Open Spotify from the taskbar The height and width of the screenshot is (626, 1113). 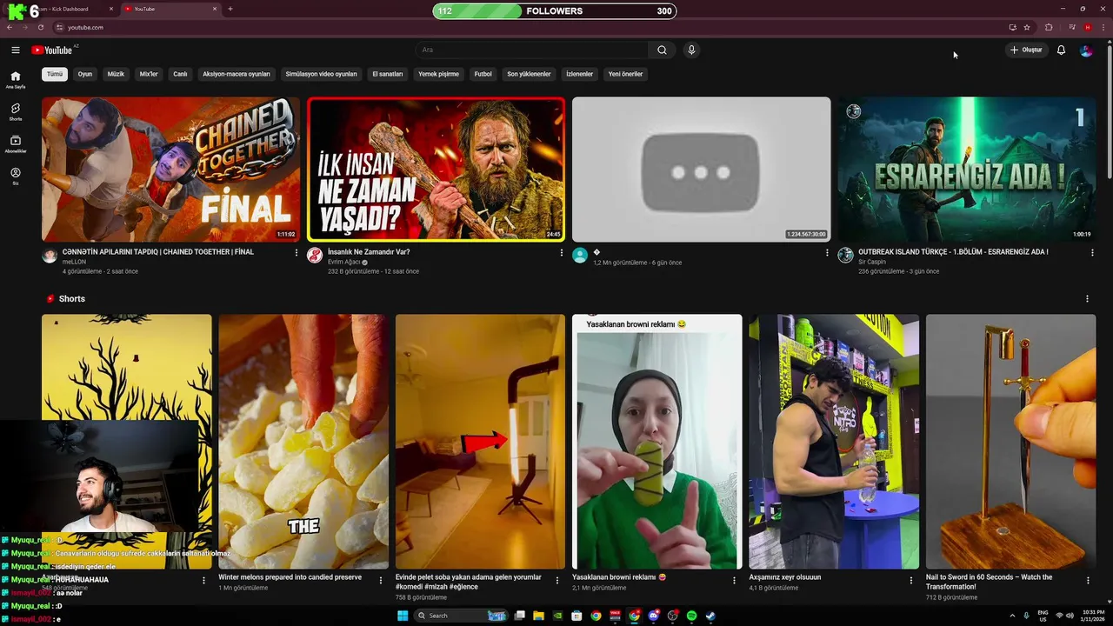(x=691, y=616)
